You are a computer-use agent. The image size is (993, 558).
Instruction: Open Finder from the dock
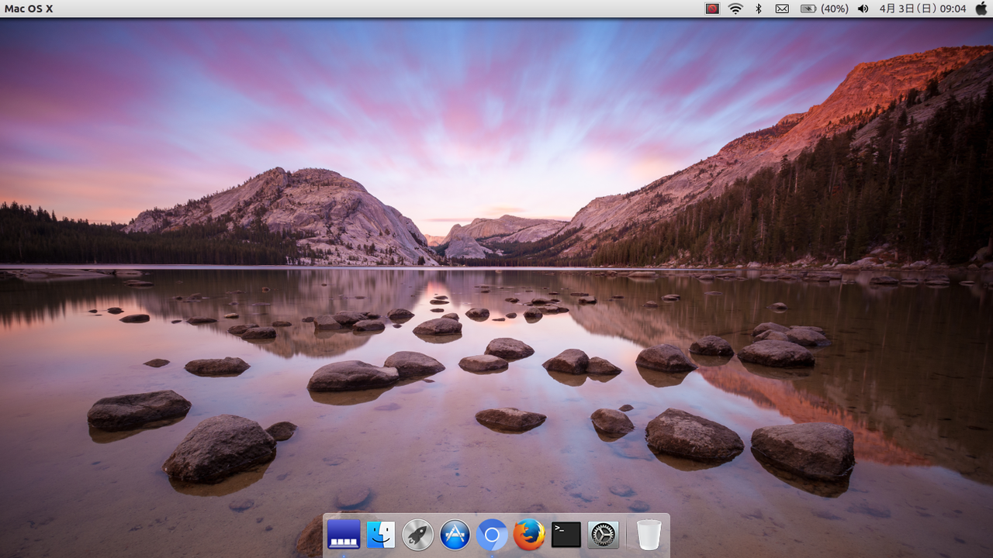tap(381, 534)
